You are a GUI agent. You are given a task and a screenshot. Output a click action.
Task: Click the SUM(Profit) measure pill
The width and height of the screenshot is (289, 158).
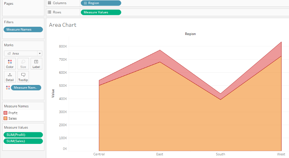(x=23, y=135)
